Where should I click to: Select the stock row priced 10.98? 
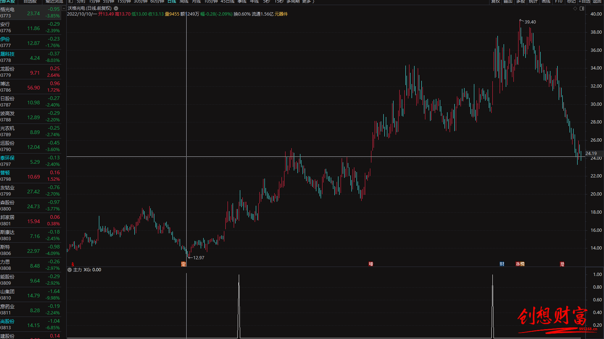(x=30, y=102)
